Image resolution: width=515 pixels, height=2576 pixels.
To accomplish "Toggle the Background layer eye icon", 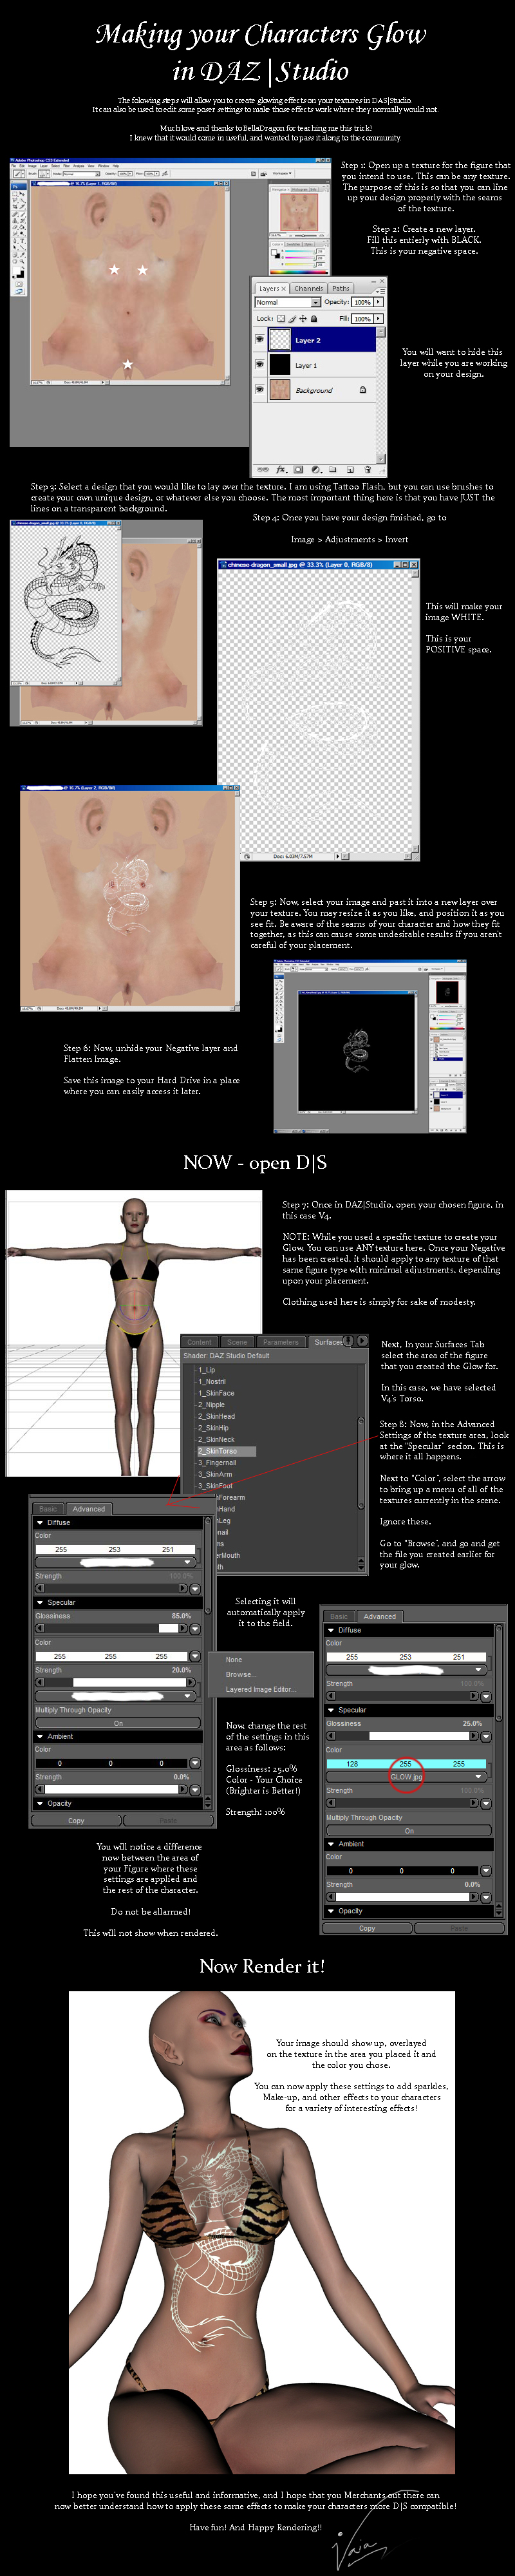I will [260, 390].
